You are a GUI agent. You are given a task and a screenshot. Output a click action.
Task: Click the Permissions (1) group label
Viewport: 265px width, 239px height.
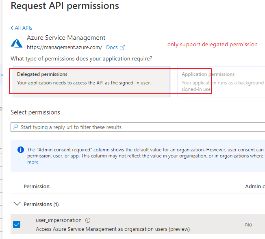pyautogui.click(x=41, y=205)
